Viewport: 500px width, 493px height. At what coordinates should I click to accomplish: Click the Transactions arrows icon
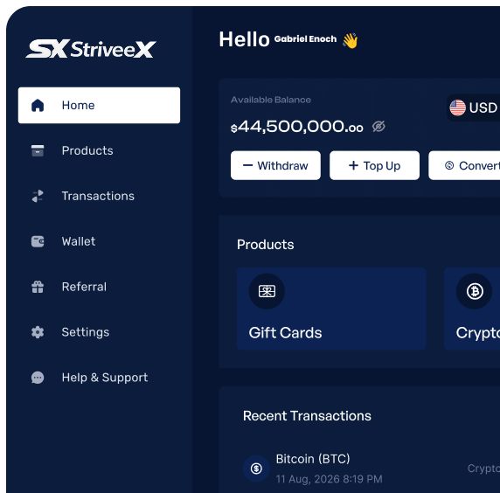tap(38, 196)
